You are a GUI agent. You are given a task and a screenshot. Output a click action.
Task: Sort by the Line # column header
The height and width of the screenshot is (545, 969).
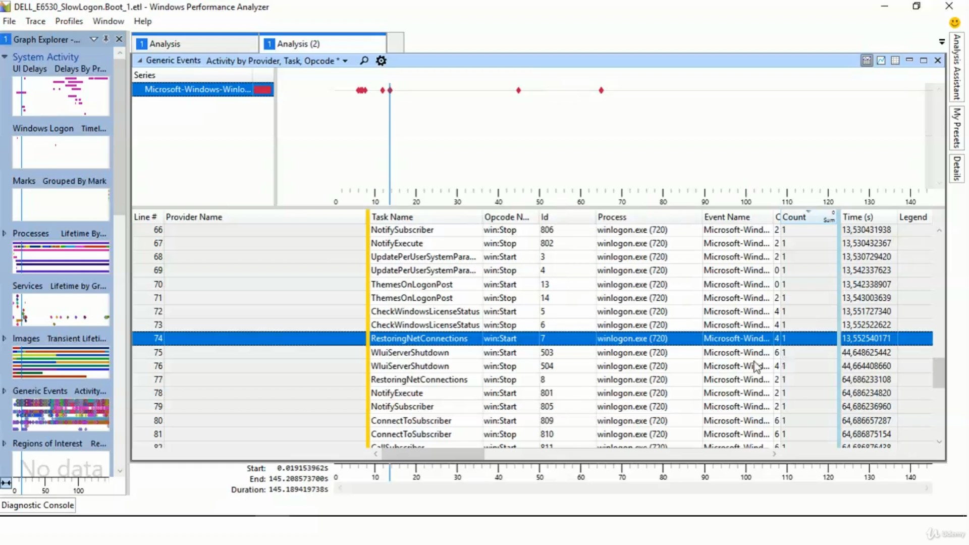(x=148, y=217)
